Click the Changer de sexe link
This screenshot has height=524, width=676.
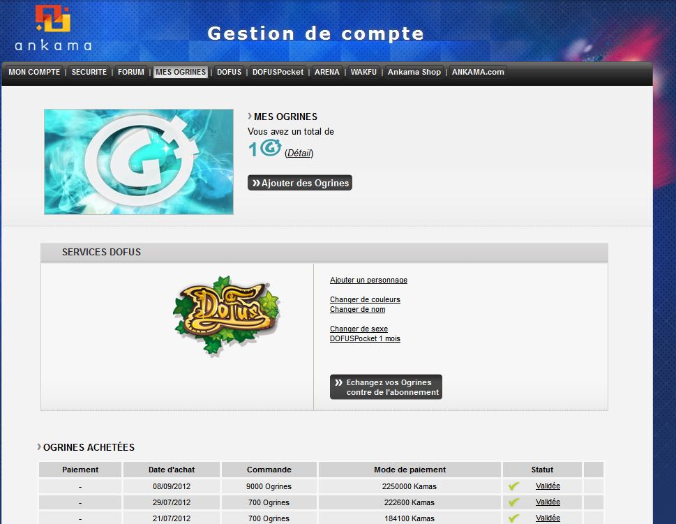[359, 329]
